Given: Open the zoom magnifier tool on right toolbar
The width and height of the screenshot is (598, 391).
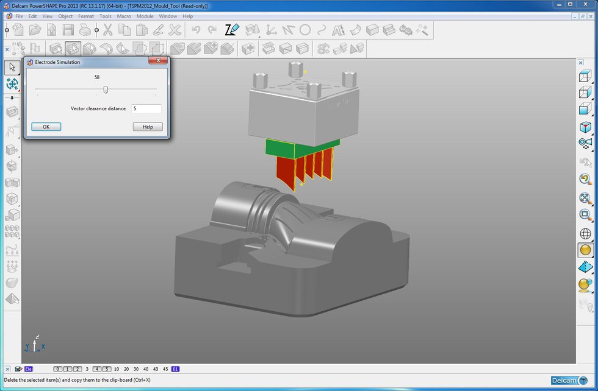Looking at the screenshot, I should (x=584, y=214).
